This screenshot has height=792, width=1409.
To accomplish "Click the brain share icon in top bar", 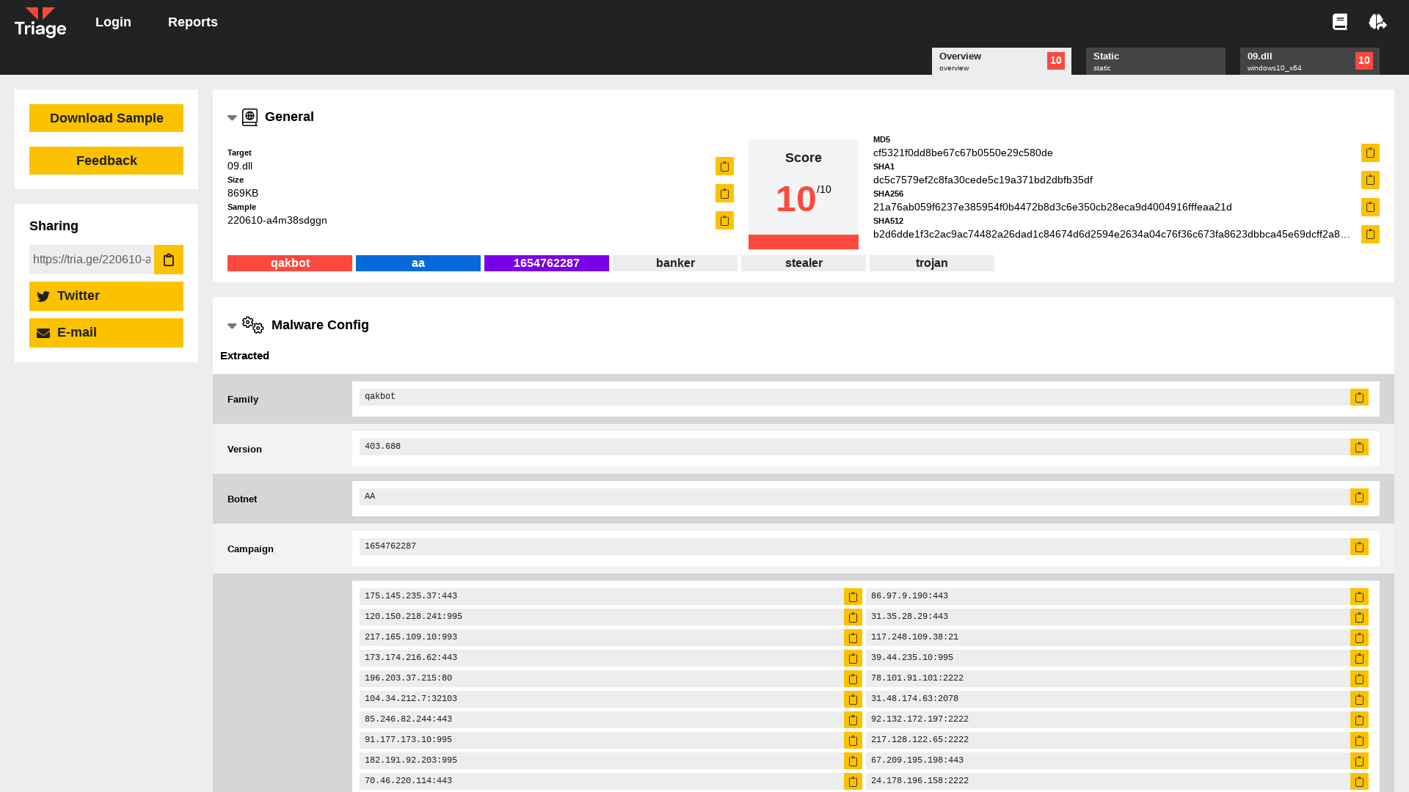I will click(x=1378, y=21).
